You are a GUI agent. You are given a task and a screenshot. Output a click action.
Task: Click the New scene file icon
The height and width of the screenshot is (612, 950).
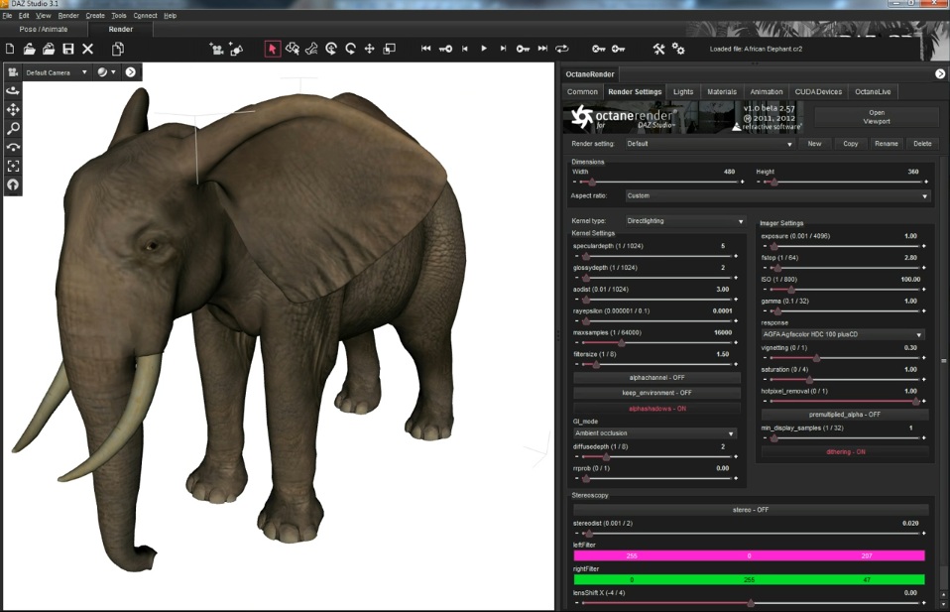pyautogui.click(x=11, y=49)
